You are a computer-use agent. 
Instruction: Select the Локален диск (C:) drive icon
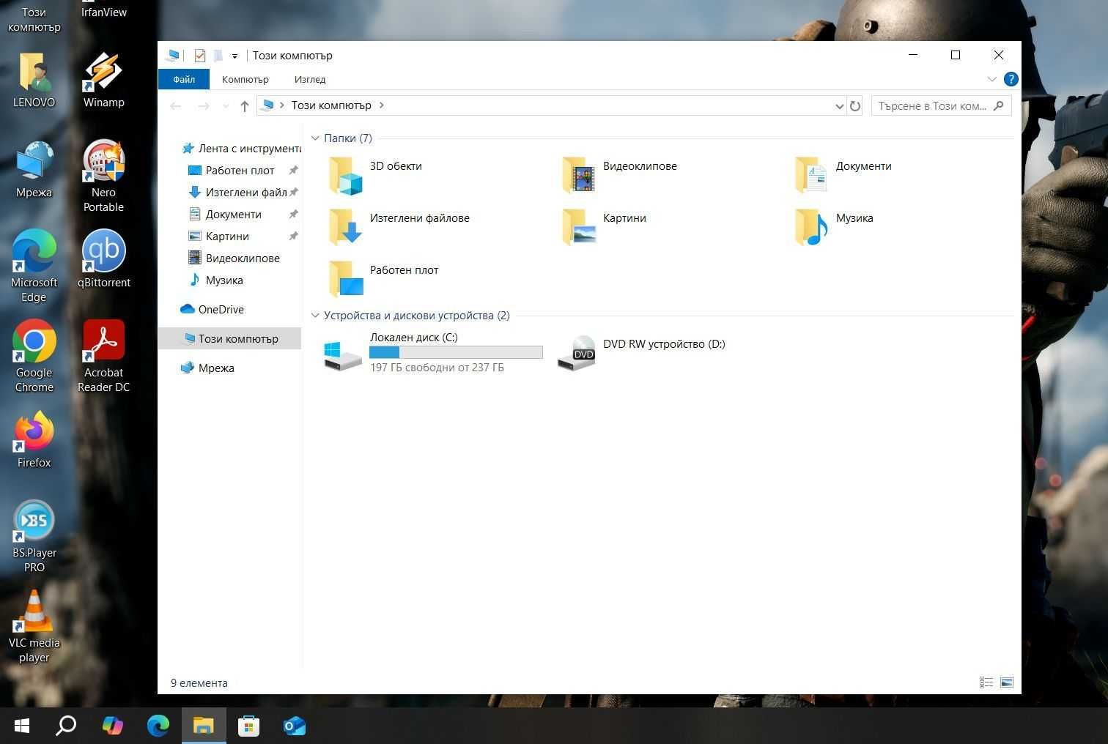[342, 355]
